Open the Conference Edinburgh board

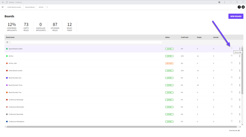pyautogui.click(x=16, y=100)
